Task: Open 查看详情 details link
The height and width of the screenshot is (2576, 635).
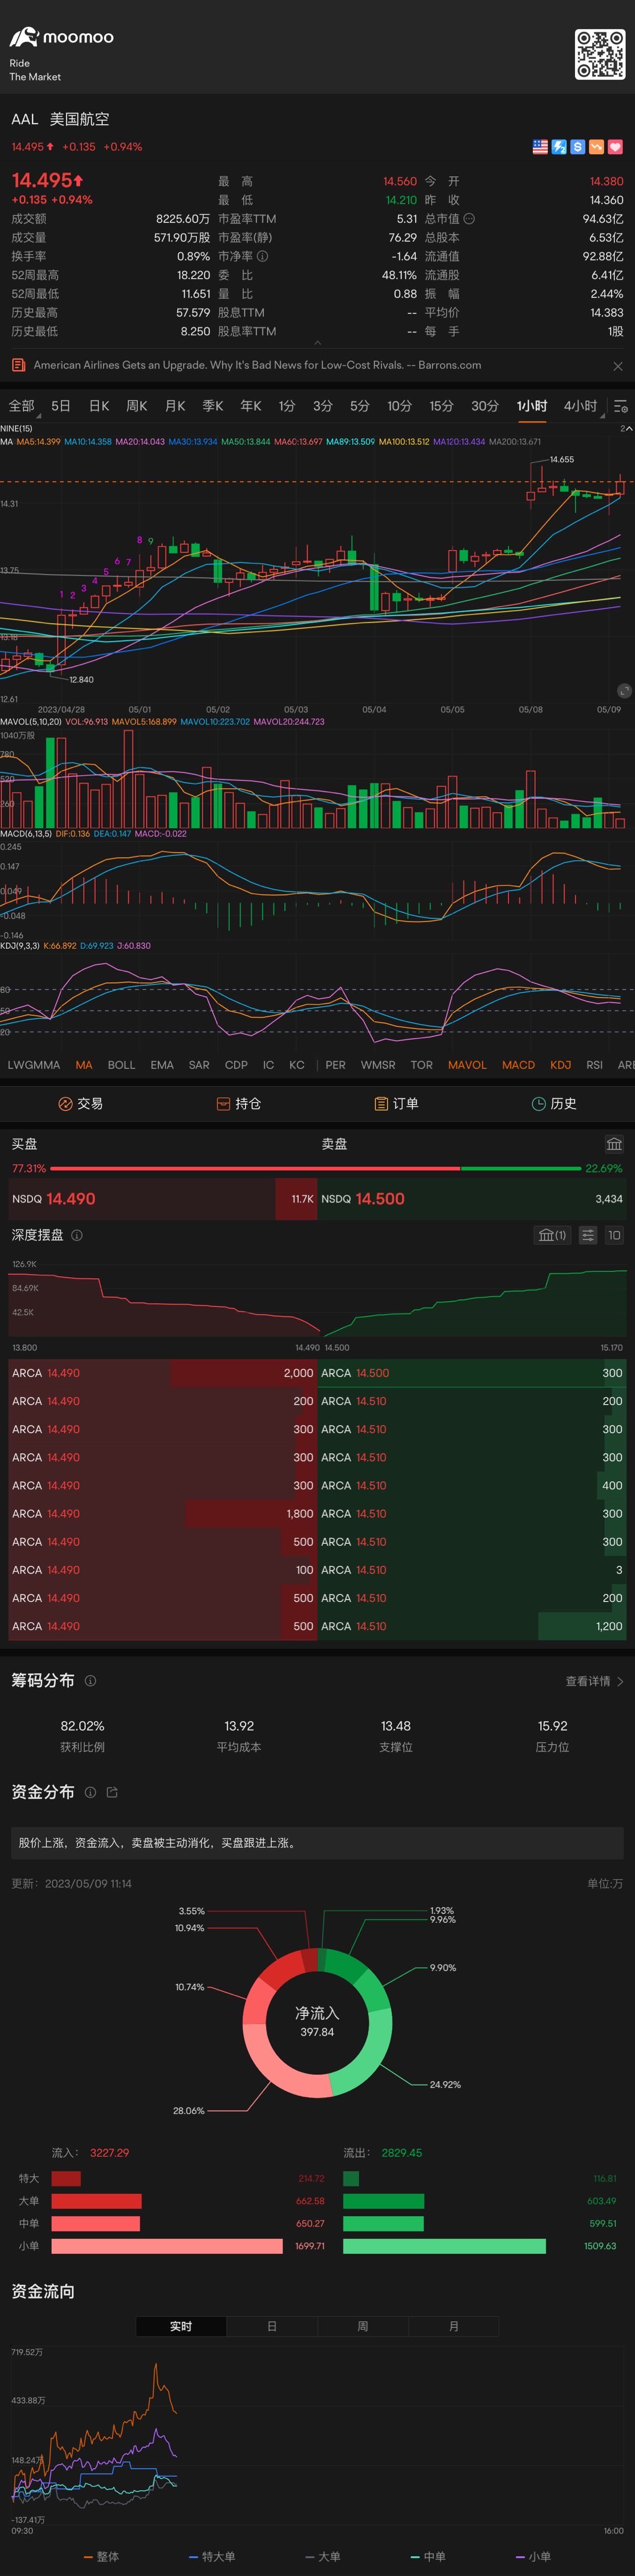Action: point(594,1681)
